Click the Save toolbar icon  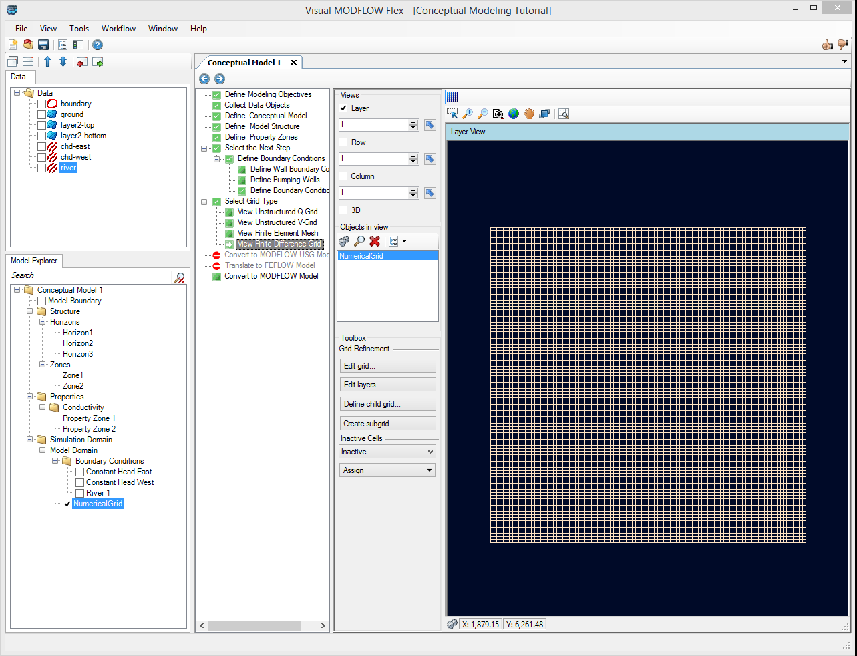(43, 44)
